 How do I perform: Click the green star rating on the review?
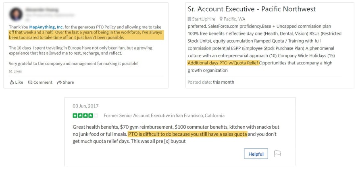click(85, 115)
